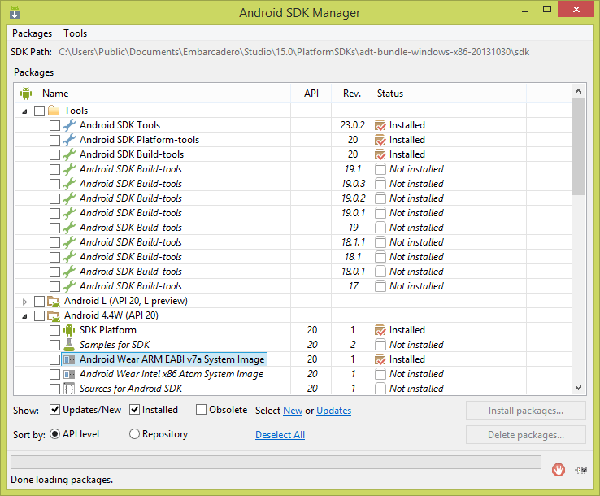600x496 pixels.
Task: Click the wrench icon for Android SDK Platform-tools
Action: coord(69,140)
